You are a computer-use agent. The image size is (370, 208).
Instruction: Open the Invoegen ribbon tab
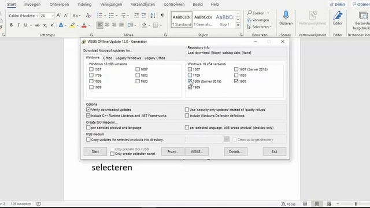pyautogui.click(x=32, y=5)
